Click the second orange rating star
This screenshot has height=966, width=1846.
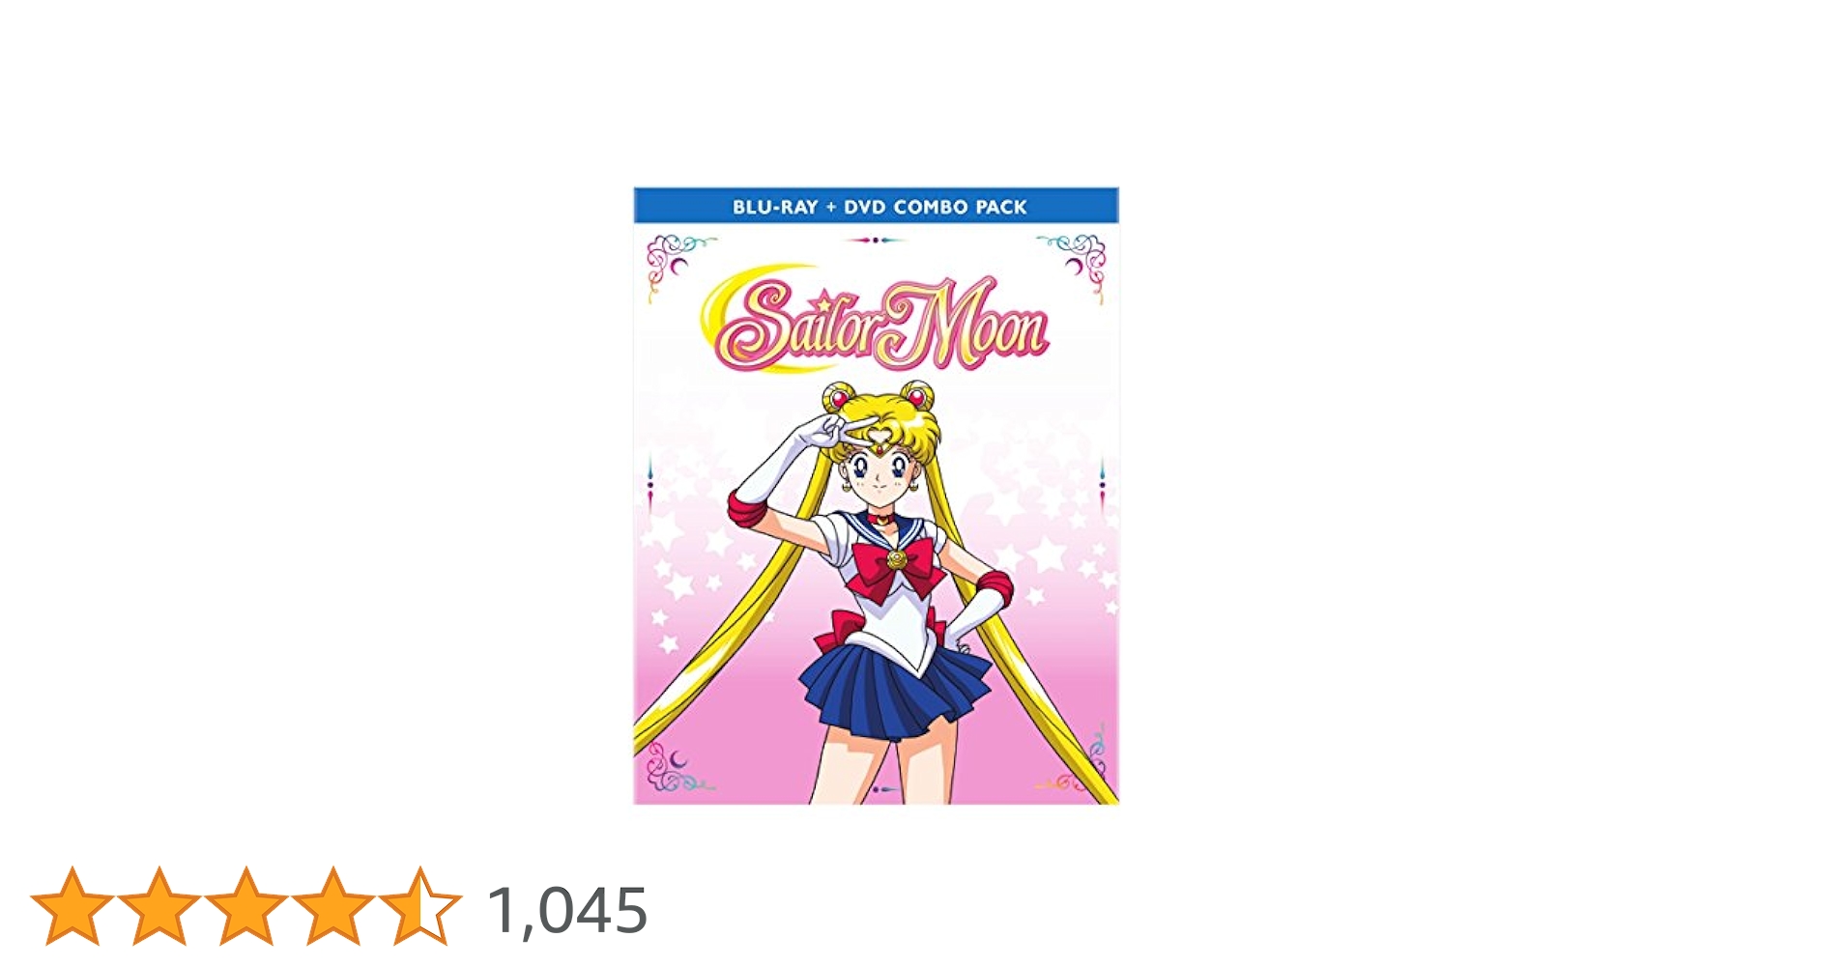[x=159, y=906]
